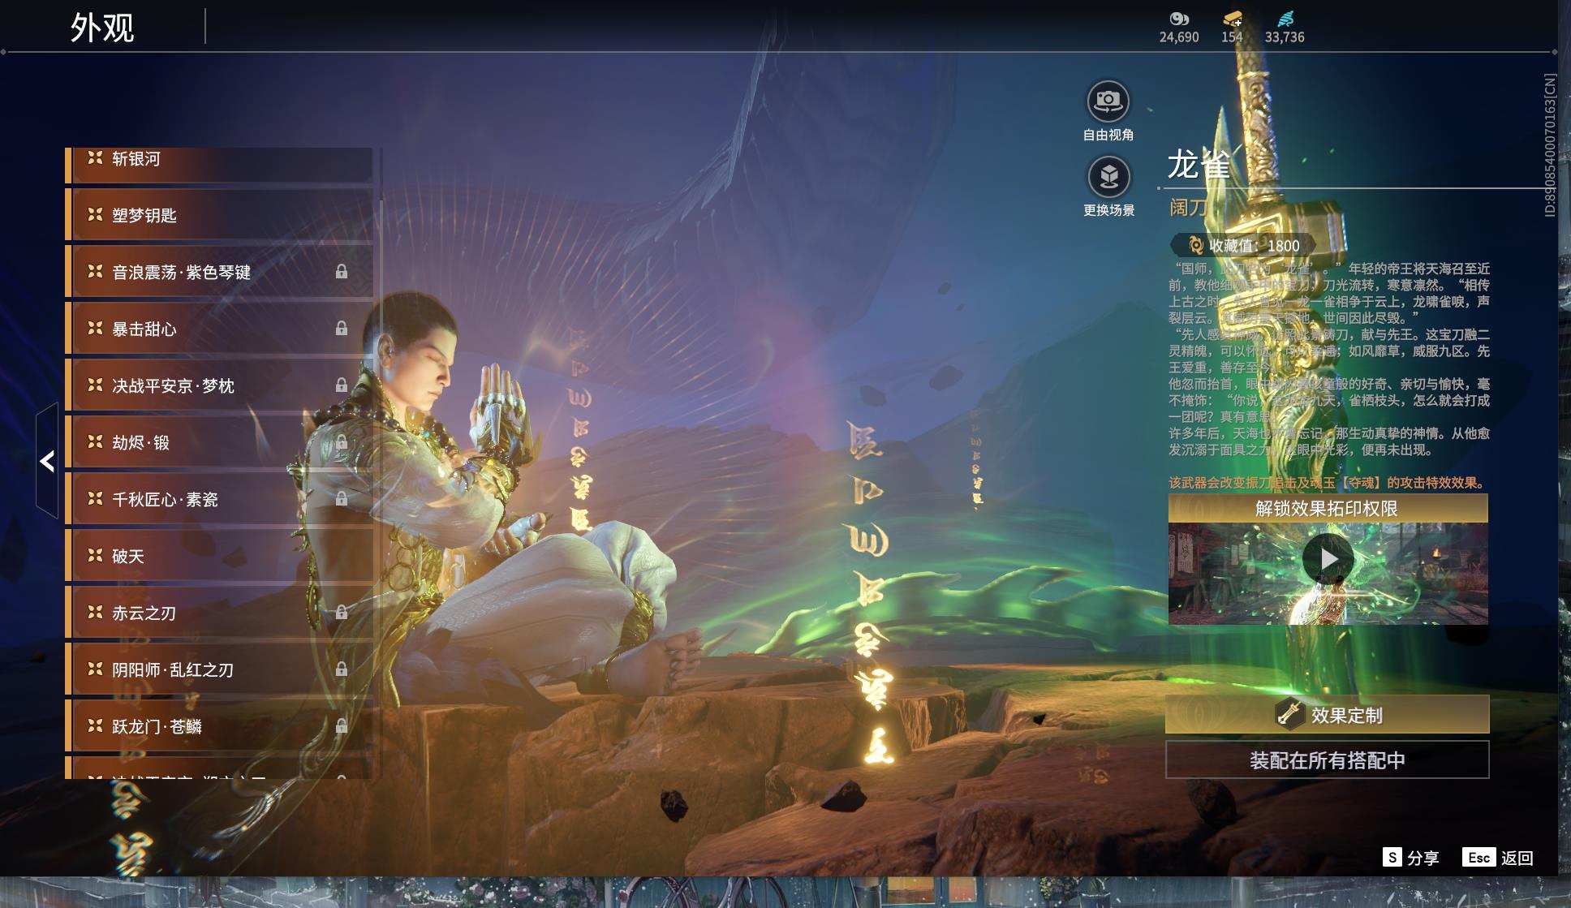This screenshot has width=1571, height=908.
Task: Click lock icon on 音浪震荡·紫色琴键
Action: 342,272
